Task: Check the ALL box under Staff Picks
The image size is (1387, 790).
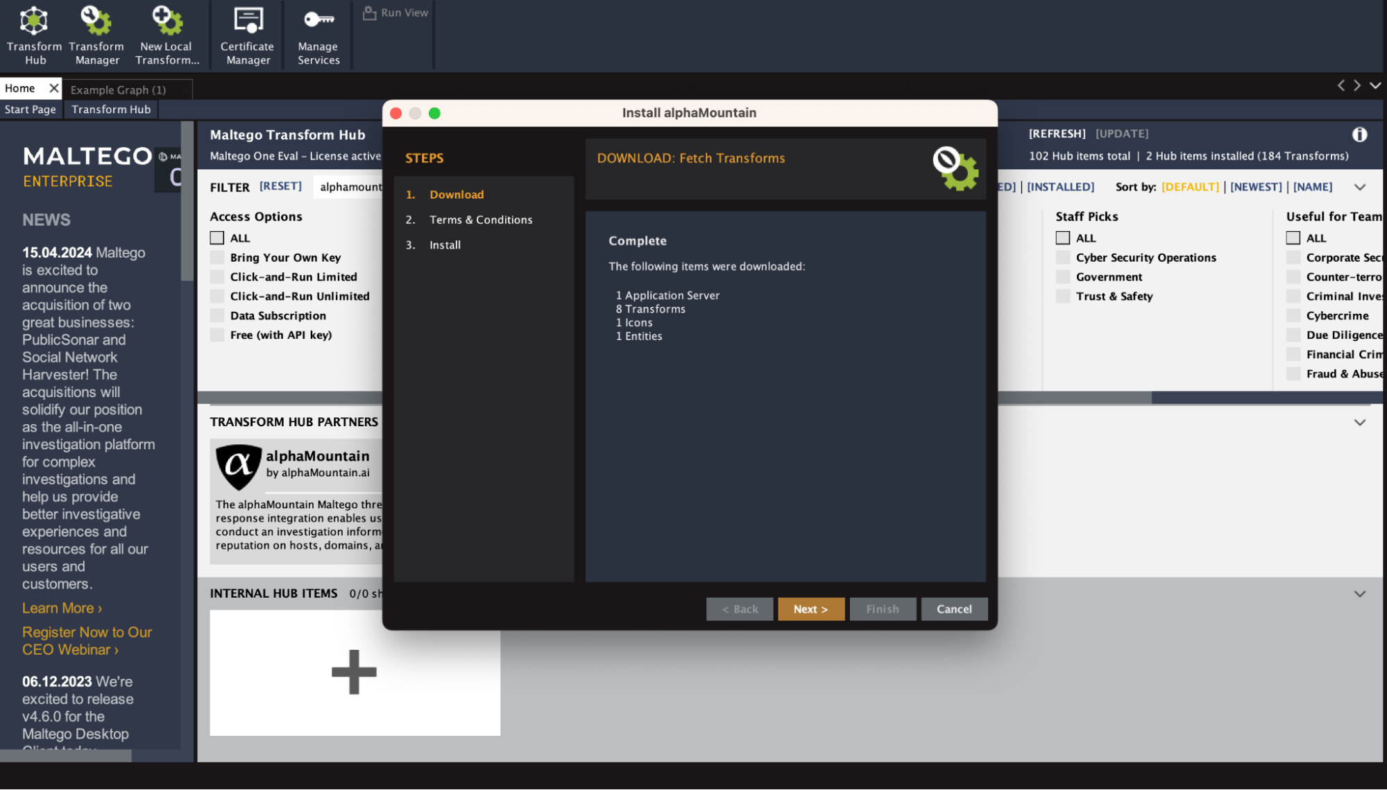Action: click(1062, 238)
